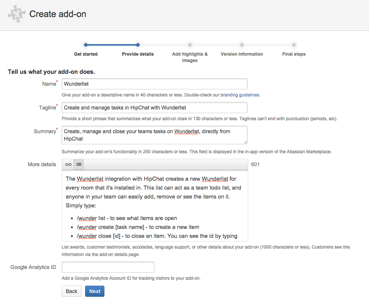Viewport: 369px width, 302px height.
Task: Select the Final steps stage
Action: [294, 54]
